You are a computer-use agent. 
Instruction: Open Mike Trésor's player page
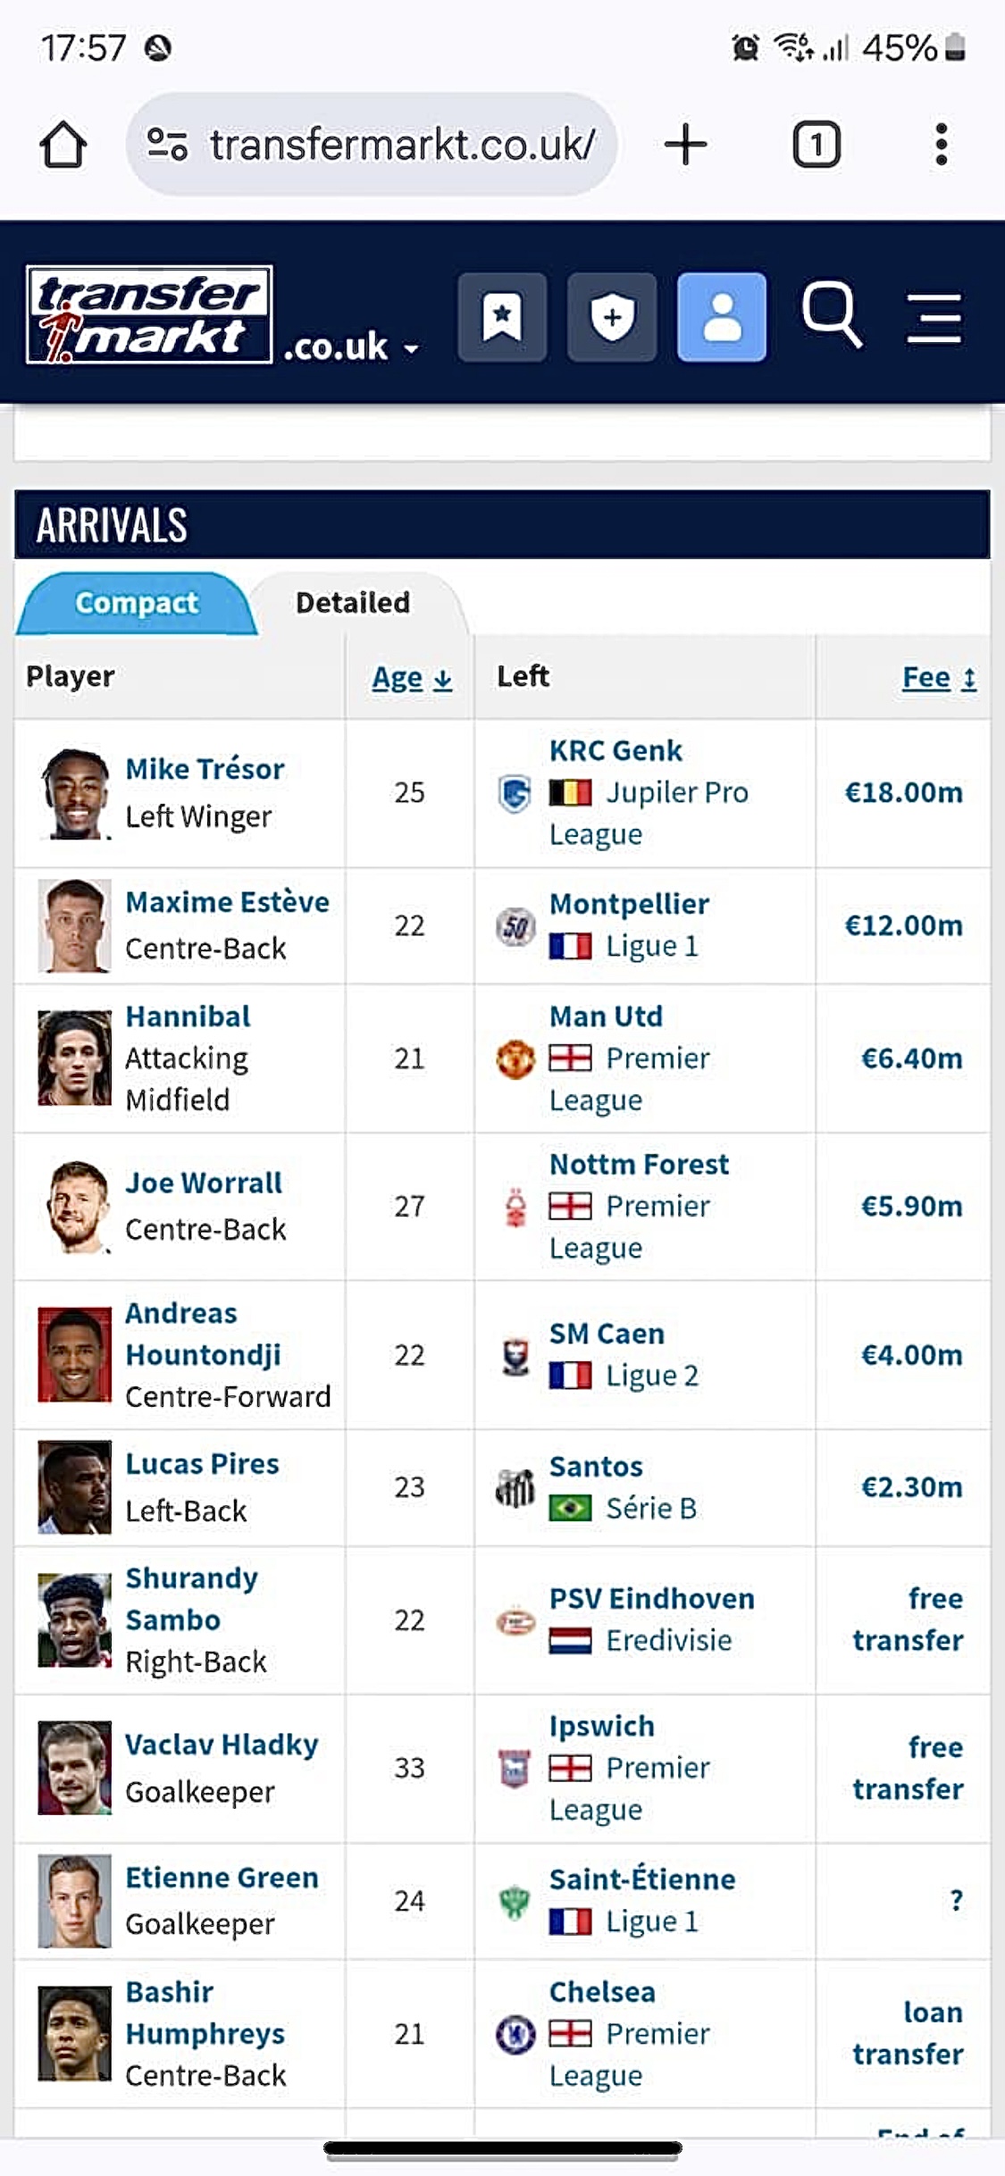pos(205,769)
